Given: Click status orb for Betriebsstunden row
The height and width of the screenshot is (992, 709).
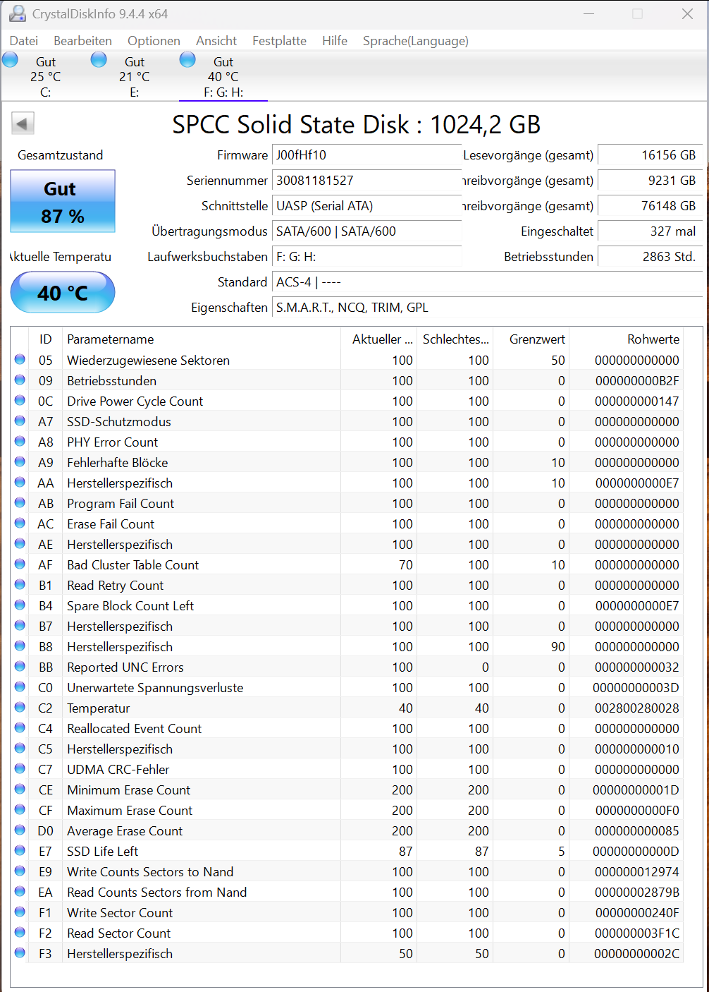Looking at the screenshot, I should tap(20, 380).
